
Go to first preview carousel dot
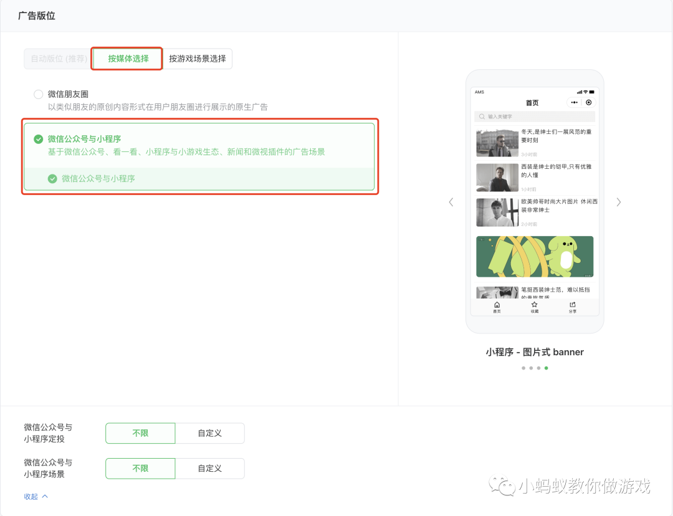pos(523,368)
